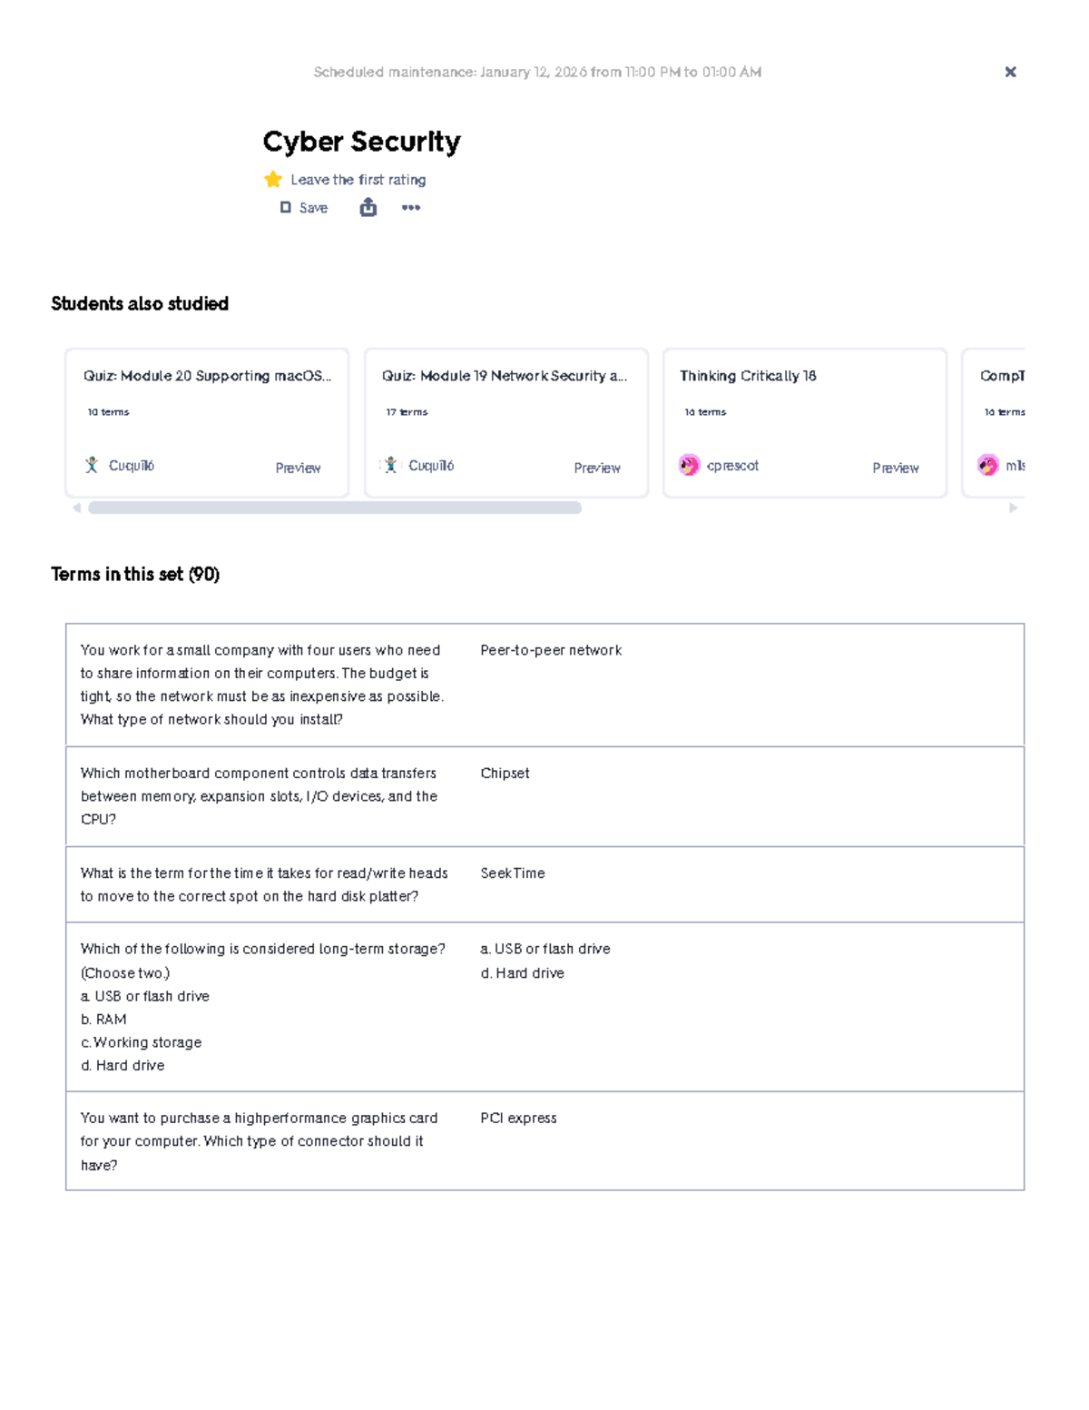Preview the Thinking Critically 18 set

click(895, 468)
